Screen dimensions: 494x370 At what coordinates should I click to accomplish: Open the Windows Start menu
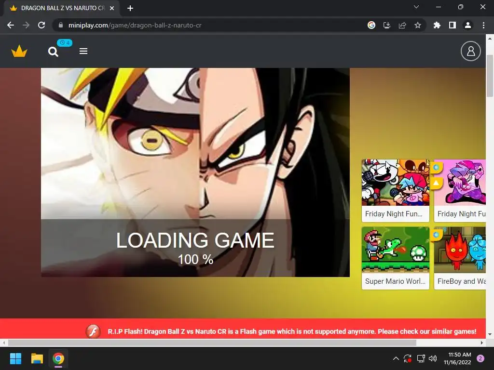[15, 358]
